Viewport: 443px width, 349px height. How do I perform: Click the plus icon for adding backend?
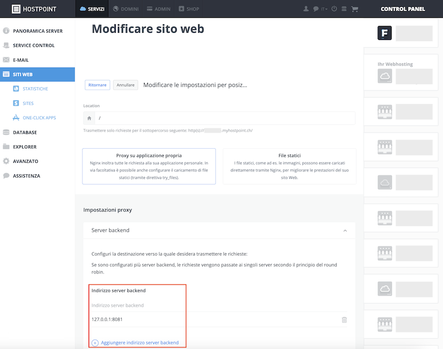(95, 343)
